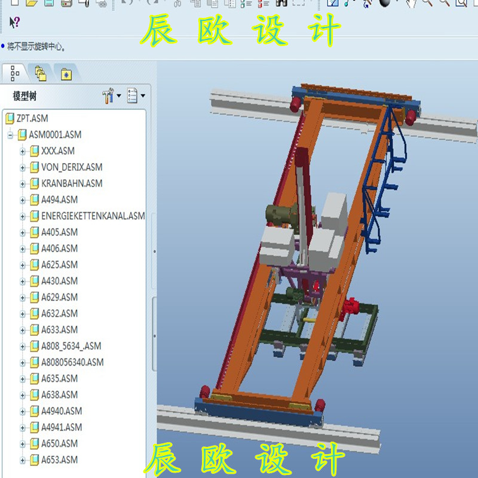Select the Zoom Out magnifier tool
Image resolution: width=478 pixels, height=478 pixels.
(x=445, y=5)
